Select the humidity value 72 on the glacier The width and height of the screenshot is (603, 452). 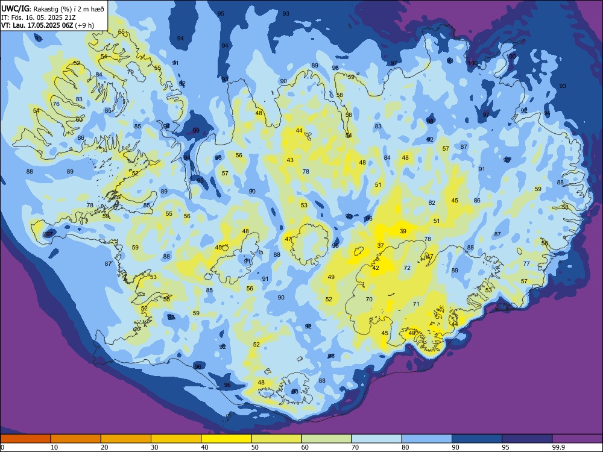(x=407, y=268)
